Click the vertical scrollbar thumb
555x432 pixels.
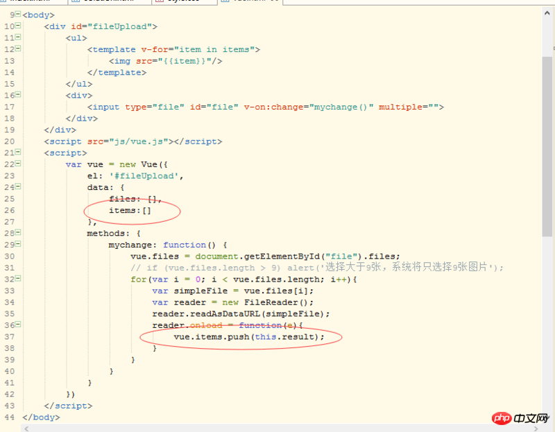(x=547, y=146)
